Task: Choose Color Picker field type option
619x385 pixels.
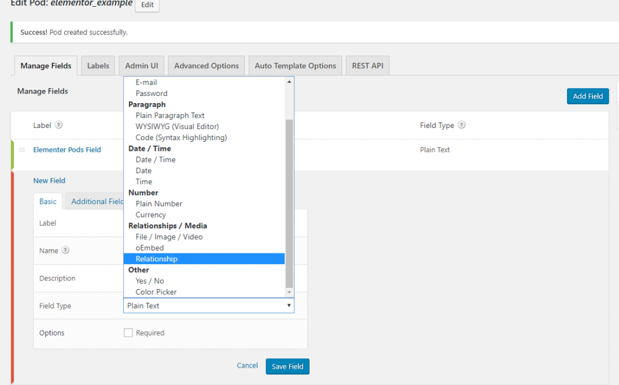Action: tap(156, 292)
